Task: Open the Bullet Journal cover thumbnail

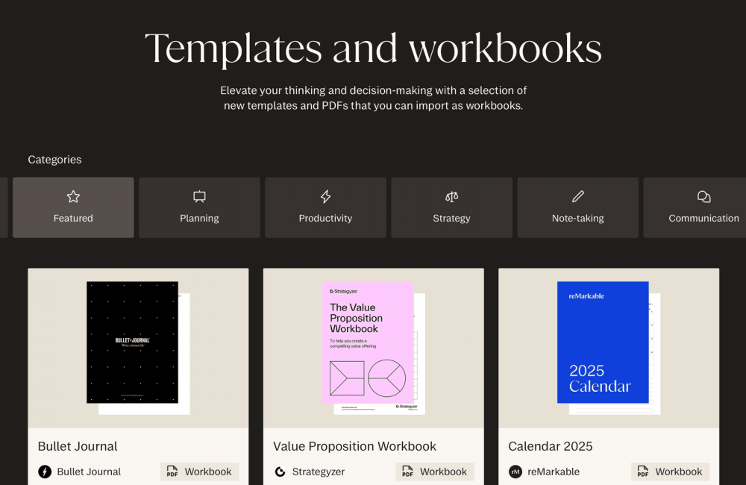Action: 133,342
